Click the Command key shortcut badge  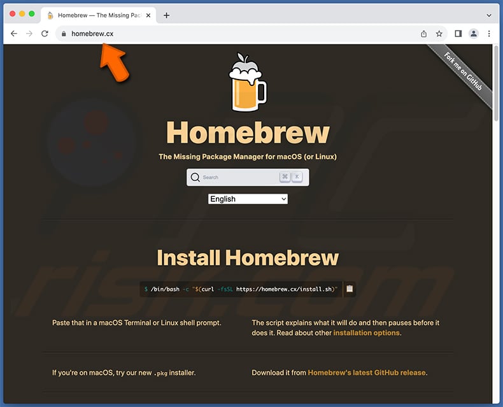coord(285,176)
